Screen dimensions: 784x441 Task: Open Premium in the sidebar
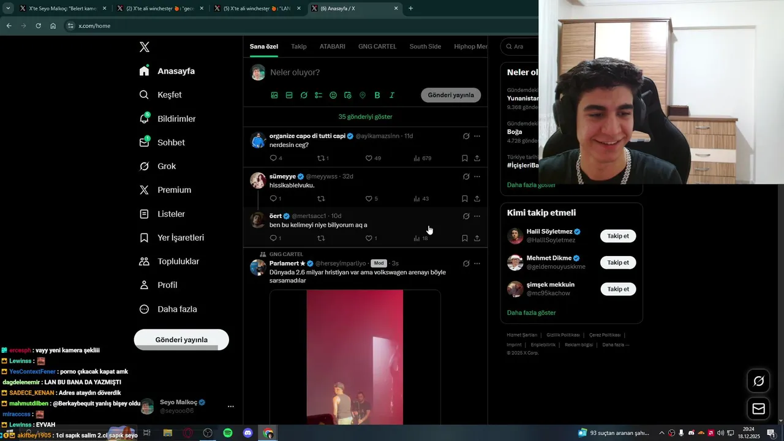[x=165, y=190]
